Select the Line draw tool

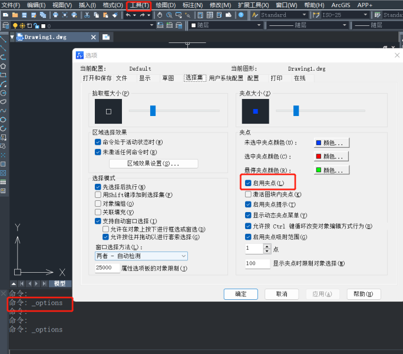pos(3,39)
